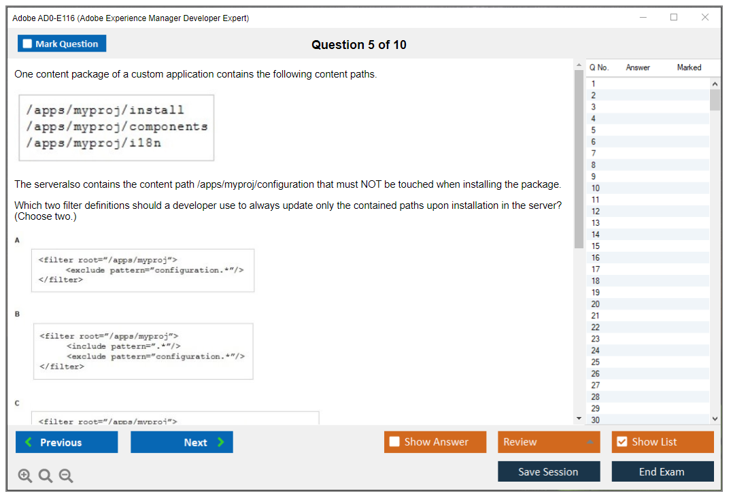Select answer option A filter definition
Screen dimensions: 731x500
click(143, 270)
